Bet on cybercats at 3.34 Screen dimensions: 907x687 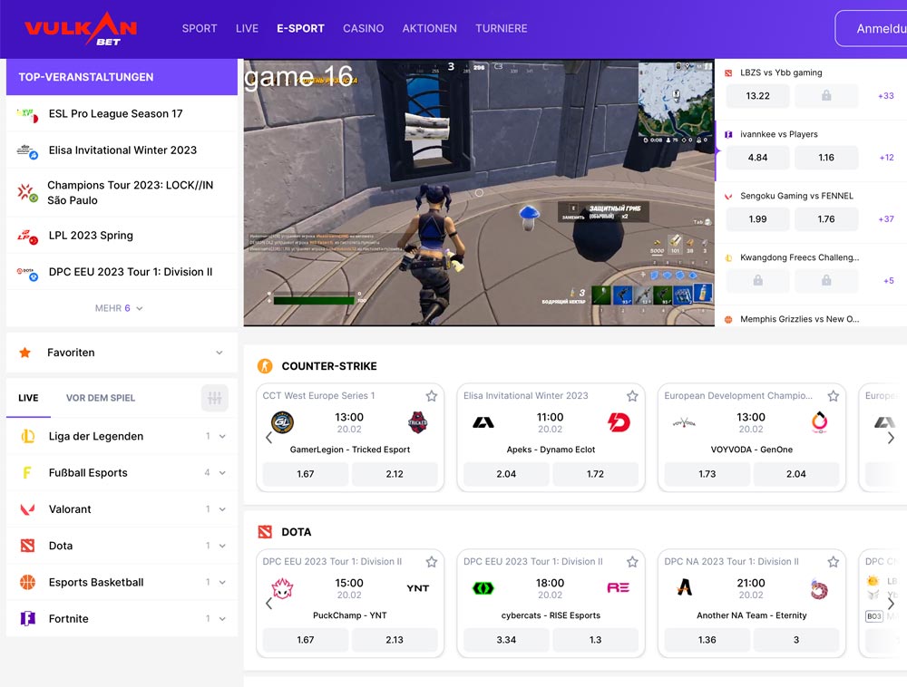506,640
